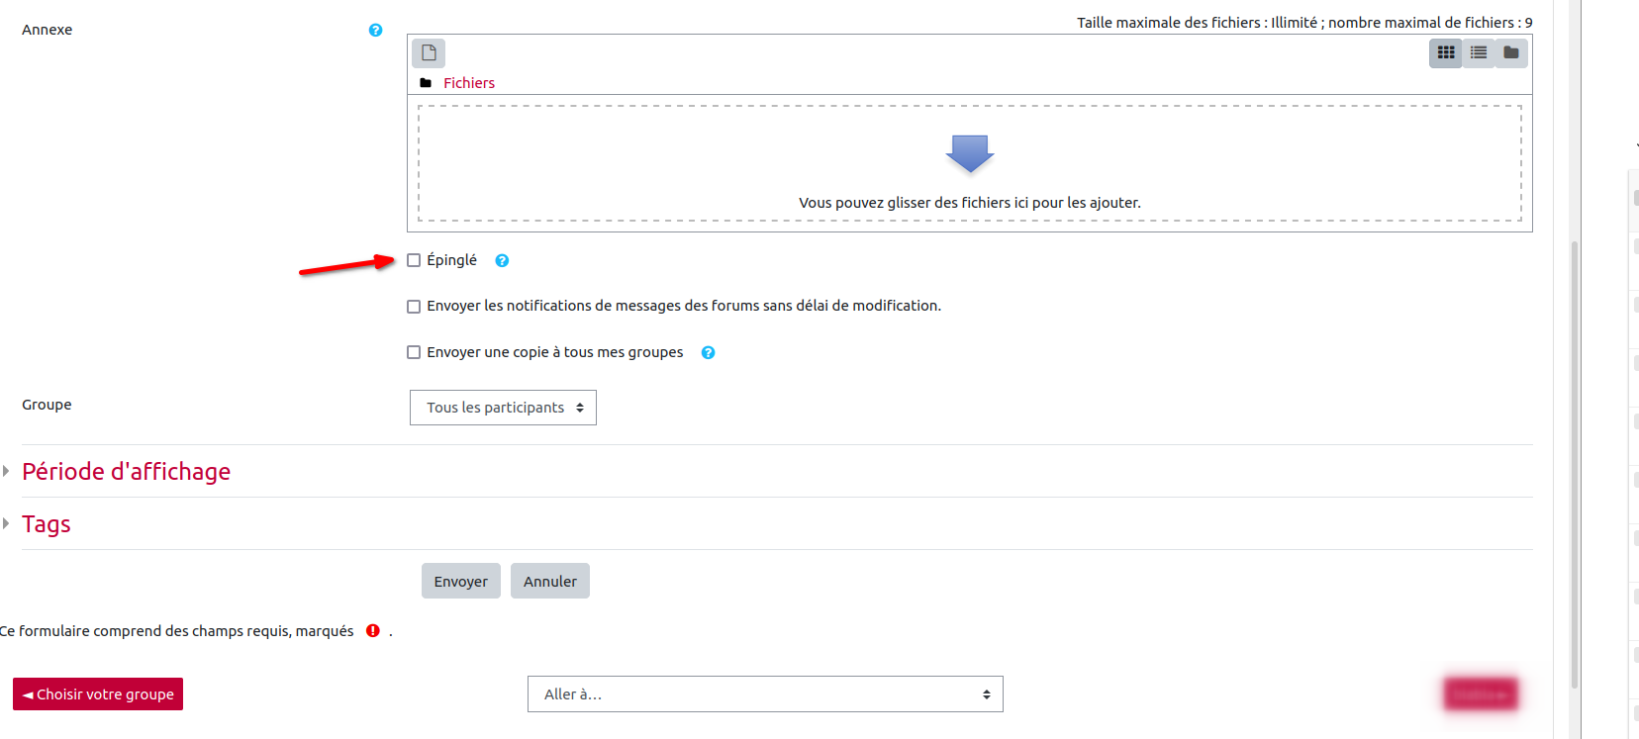
Task: Tick Envoyer une copie à tous mes groupes
Action: 414,352
